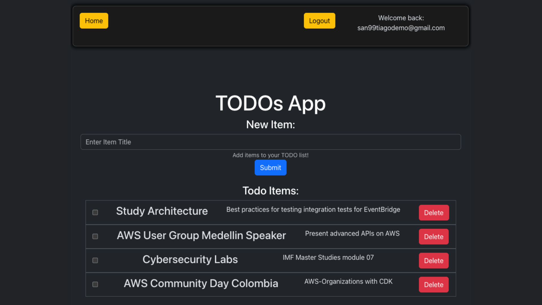Click the Home button
This screenshot has width=542, height=305.
94,21
